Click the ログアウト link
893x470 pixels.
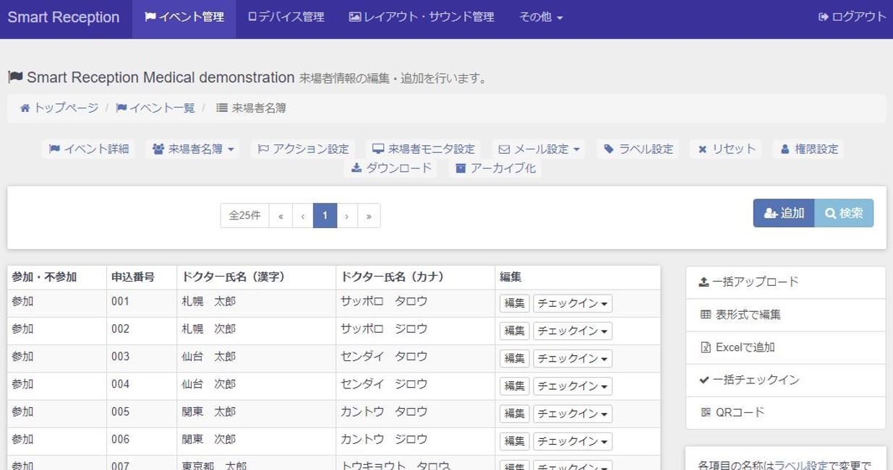[x=852, y=17]
